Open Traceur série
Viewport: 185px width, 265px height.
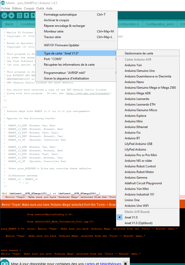pyautogui.click(x=76, y=37)
